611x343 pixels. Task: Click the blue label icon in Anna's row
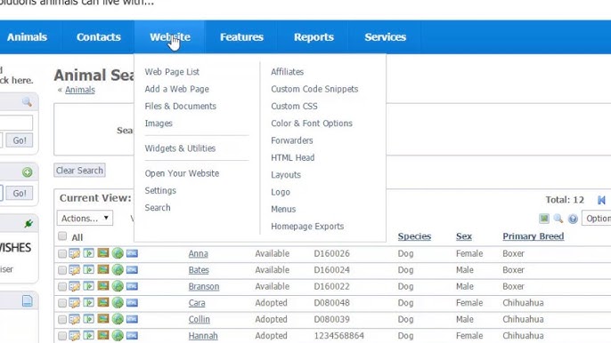coord(132,253)
